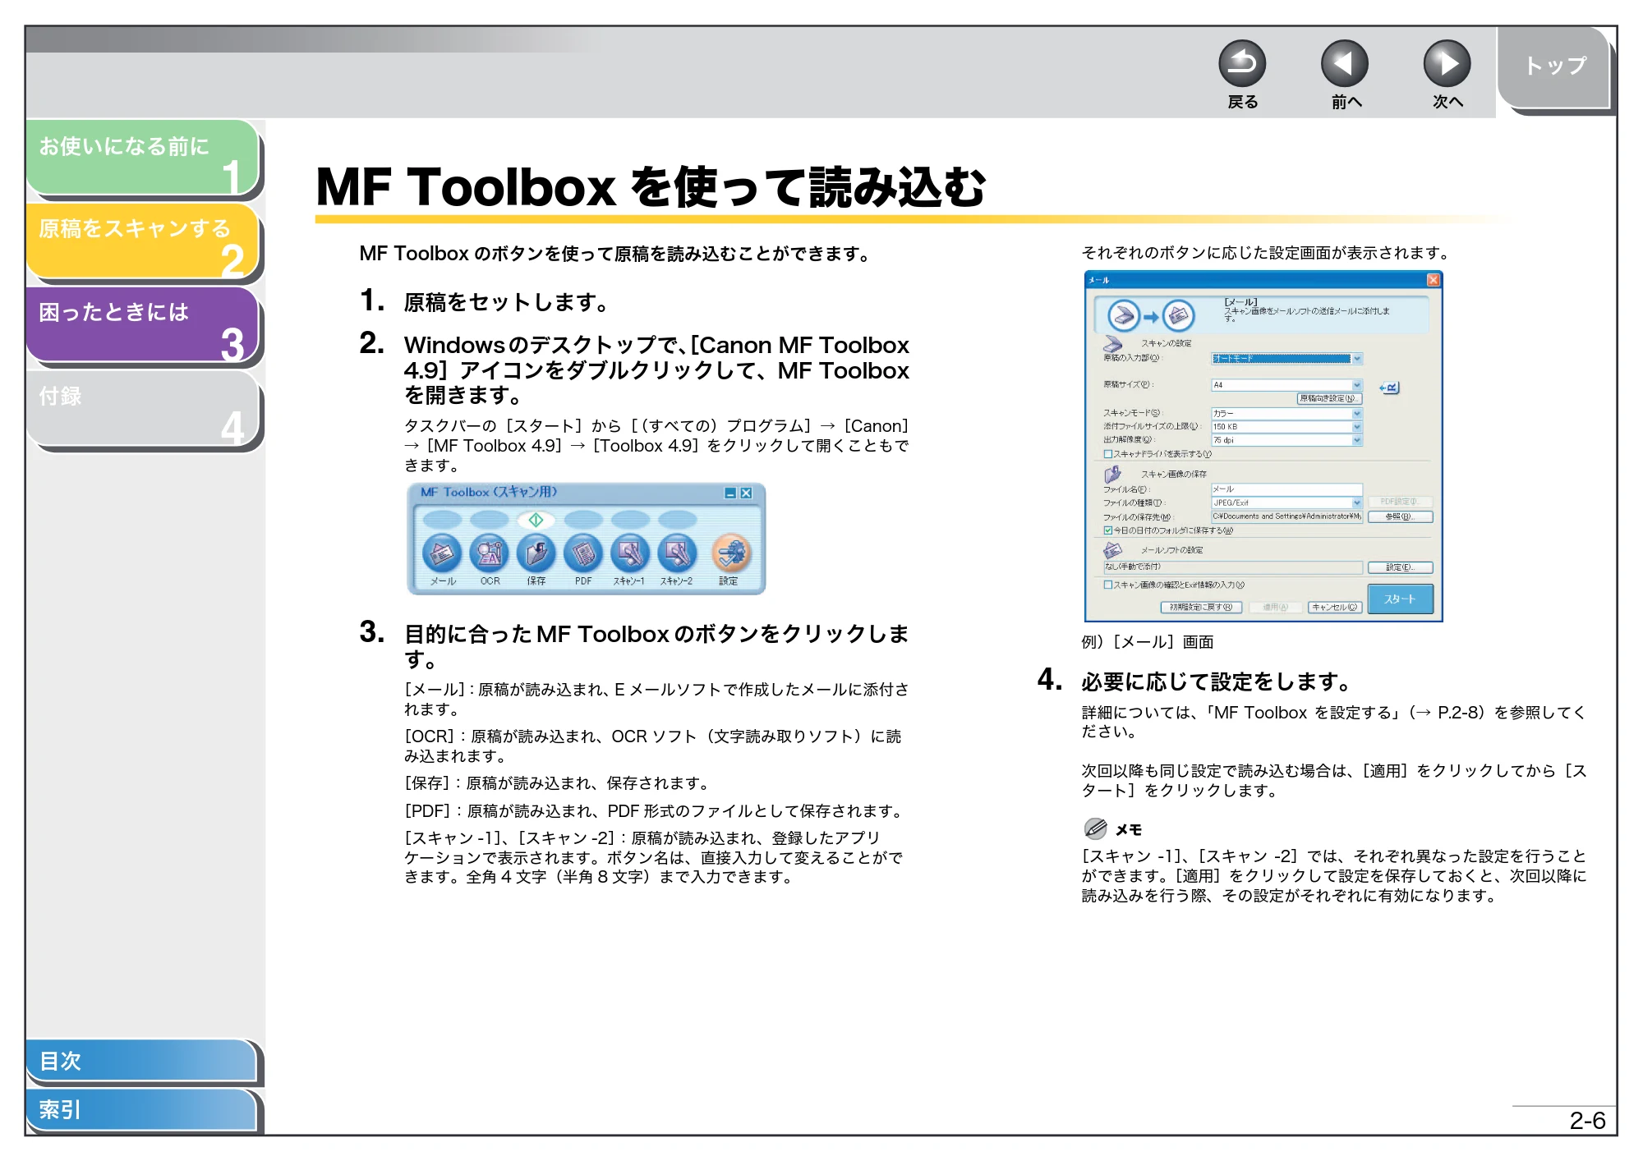Screen dimensions: 1643x1161
Task: Click the folder icon beside スキャン画像の保存
Action: pyautogui.click(x=1113, y=475)
